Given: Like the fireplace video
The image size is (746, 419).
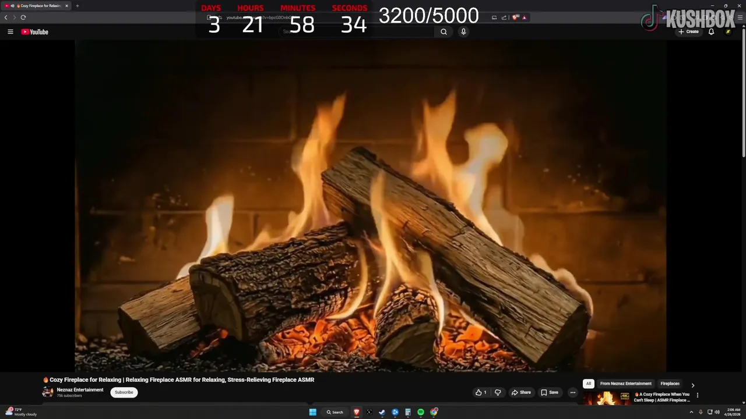Looking at the screenshot, I should point(481,392).
